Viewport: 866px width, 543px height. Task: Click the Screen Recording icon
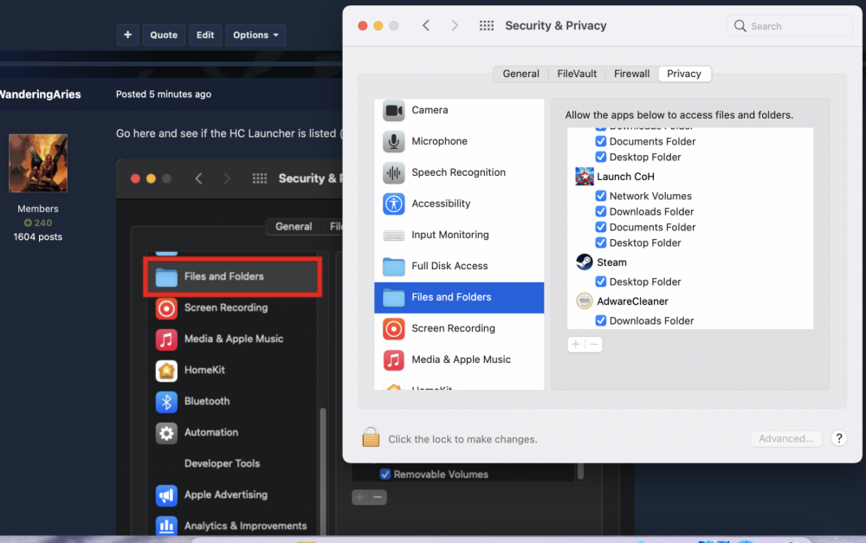pos(394,329)
